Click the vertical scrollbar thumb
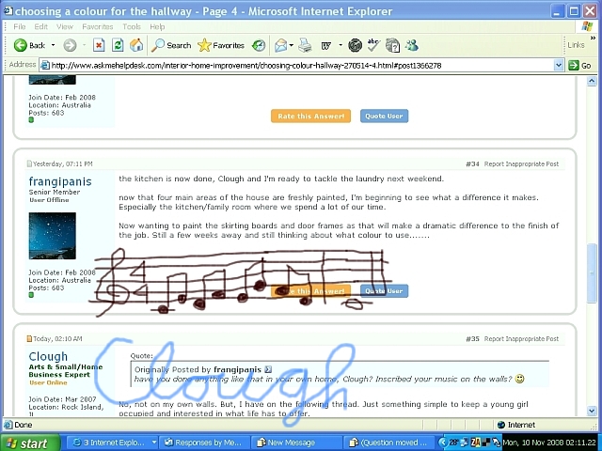The height and width of the screenshot is (451, 602). click(592, 273)
